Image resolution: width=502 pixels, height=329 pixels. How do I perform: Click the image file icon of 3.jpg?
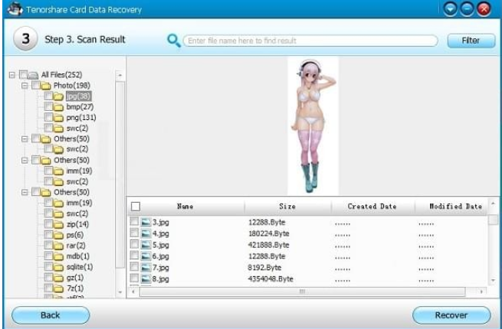[146, 222]
